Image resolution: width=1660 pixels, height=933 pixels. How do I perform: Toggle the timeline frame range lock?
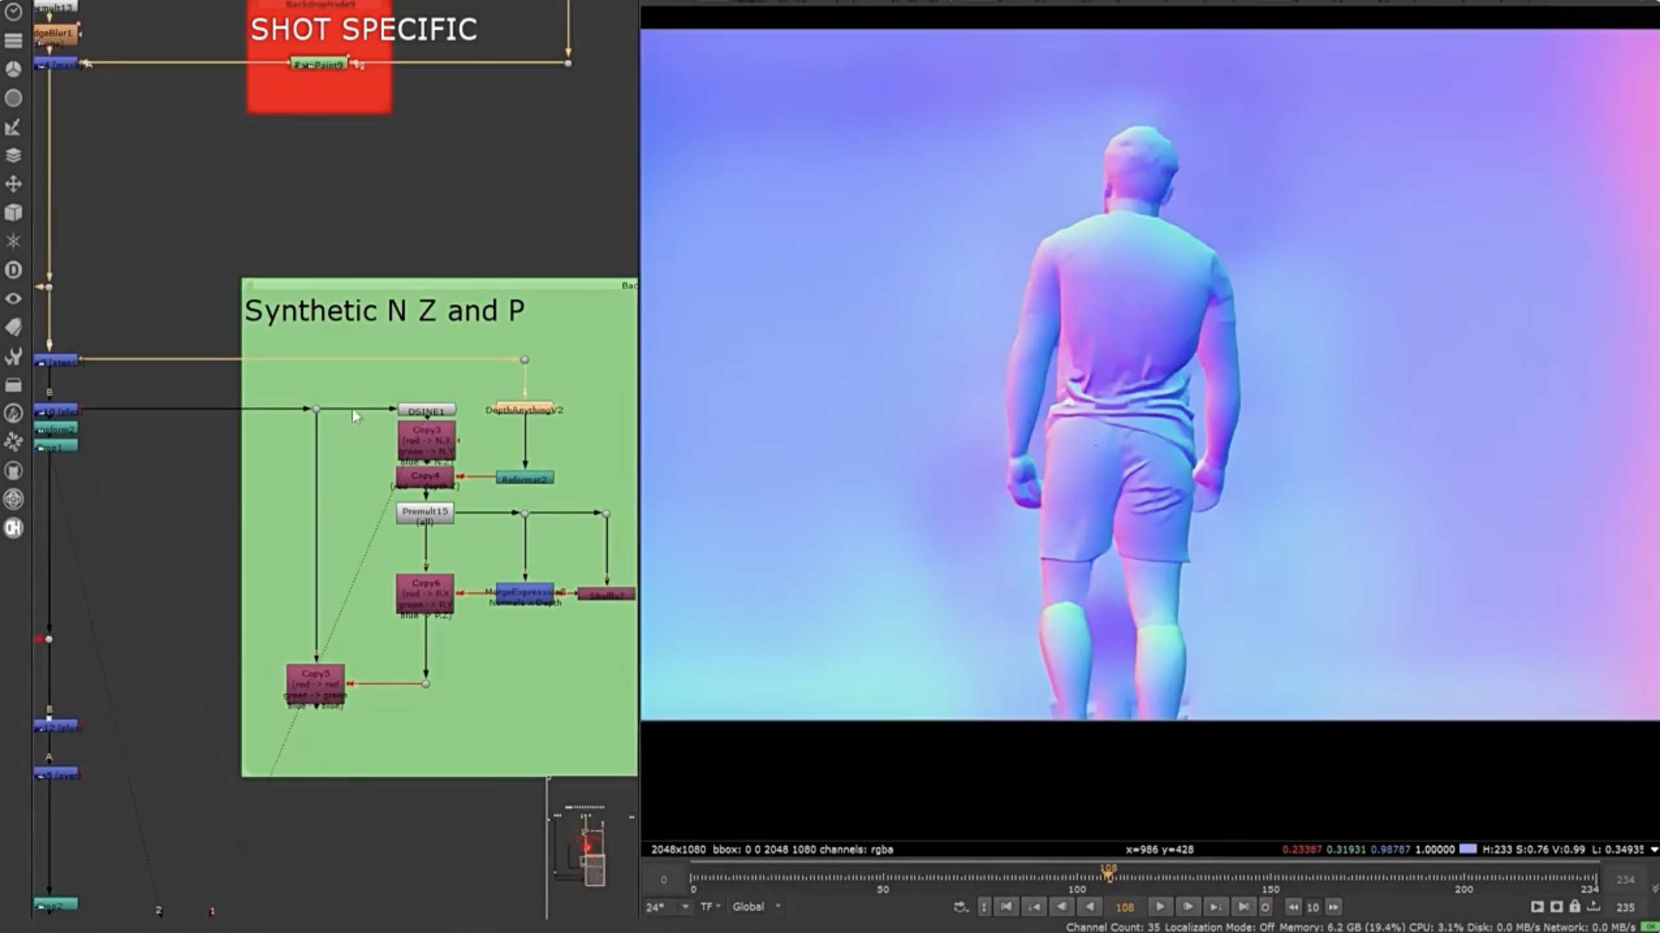pos(1574,906)
